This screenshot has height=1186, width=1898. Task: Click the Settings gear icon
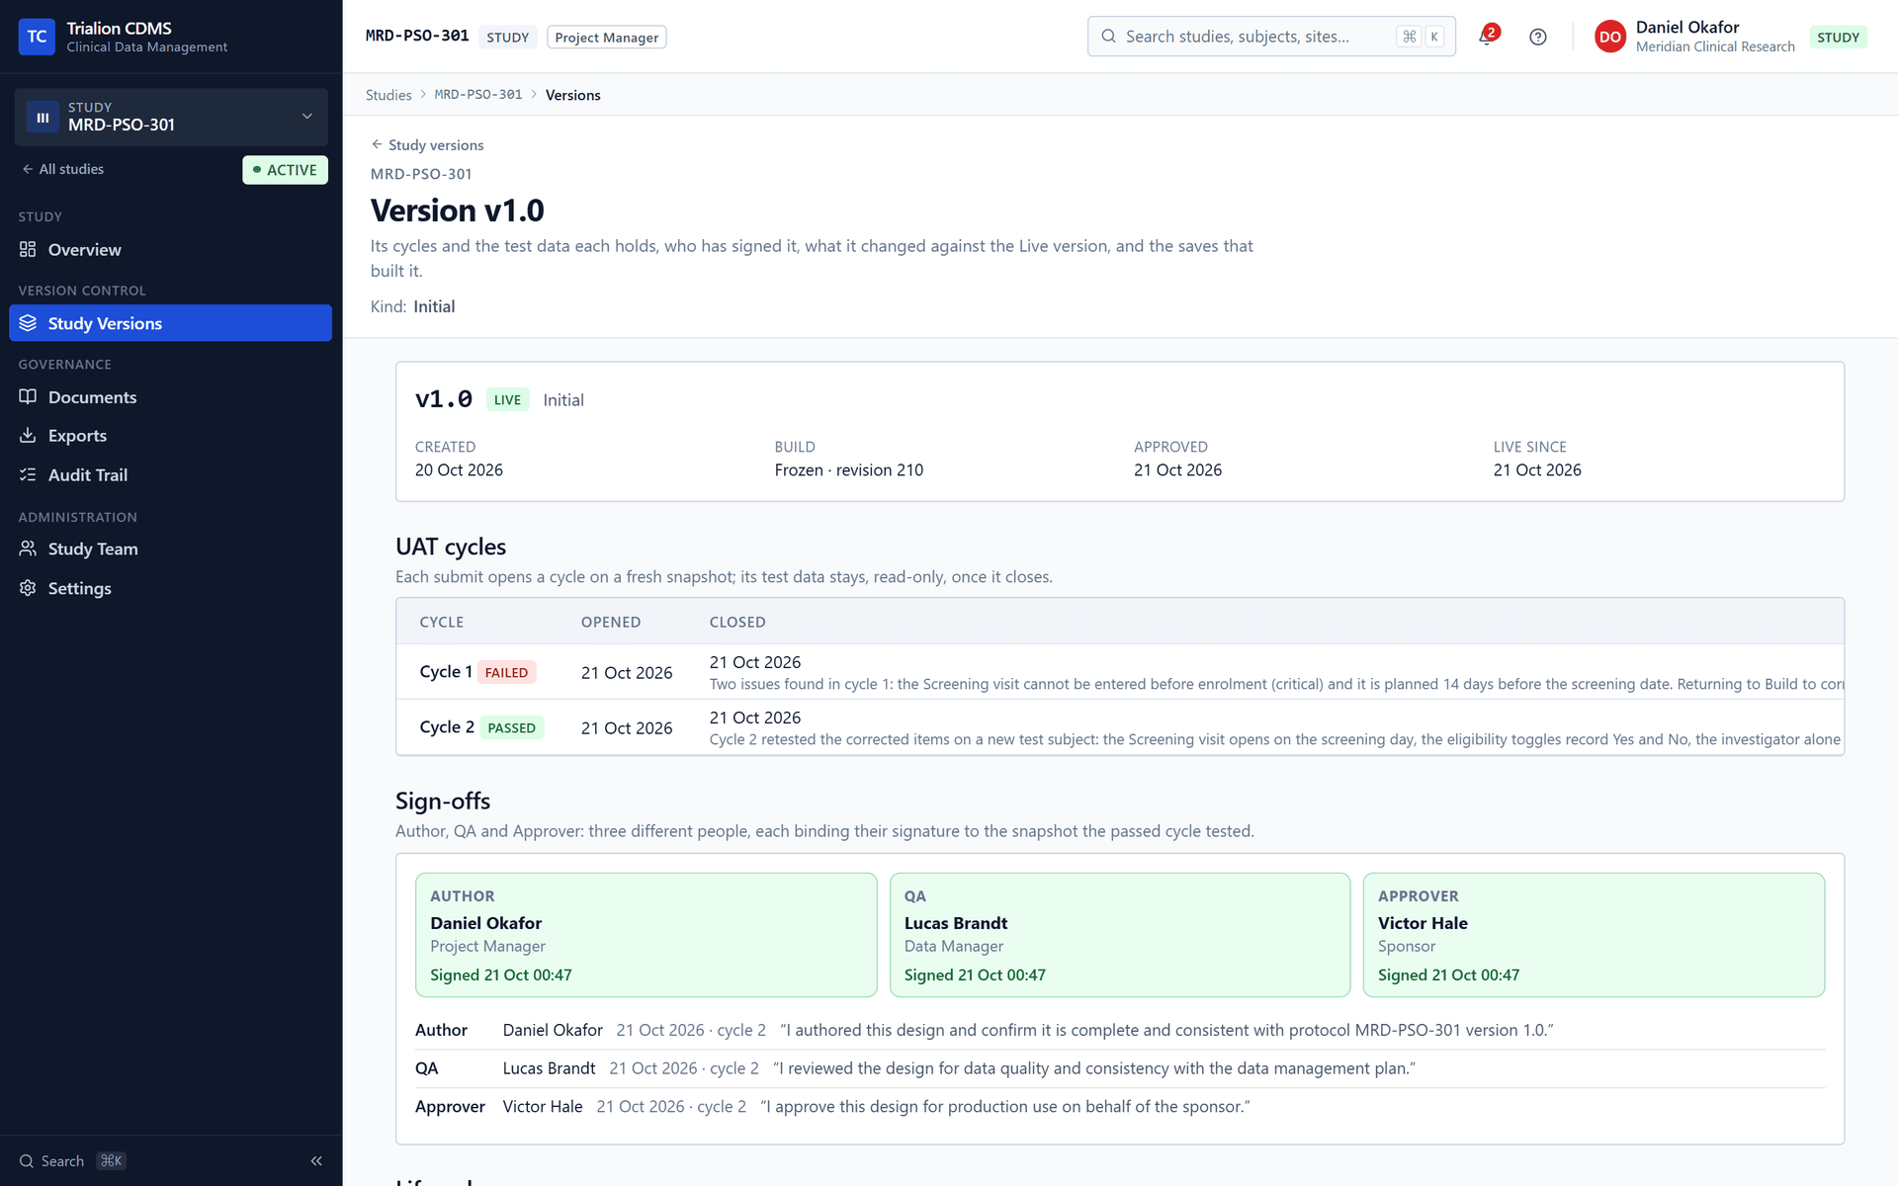pos(28,588)
